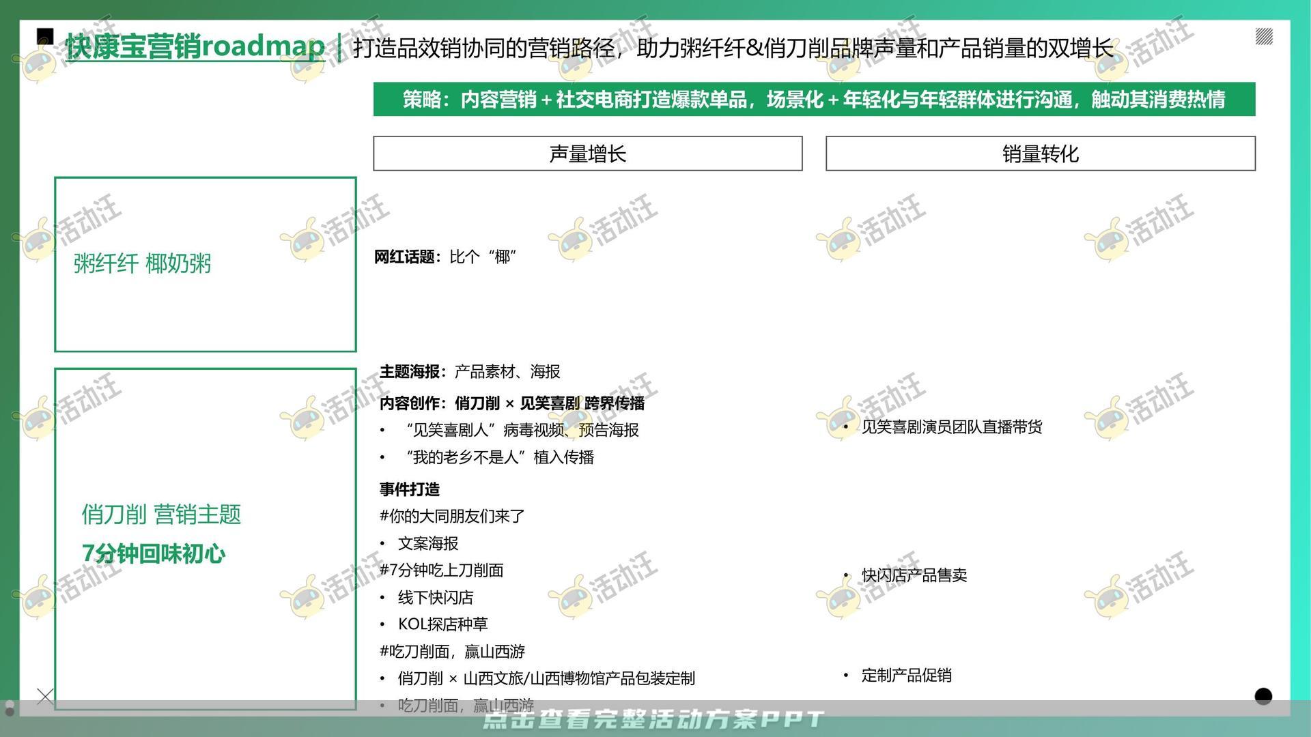Click the 俏刀削 × 山西文旅/山西博物馆产品包装定制 bullet
The height and width of the screenshot is (737, 1311).
coord(546,678)
